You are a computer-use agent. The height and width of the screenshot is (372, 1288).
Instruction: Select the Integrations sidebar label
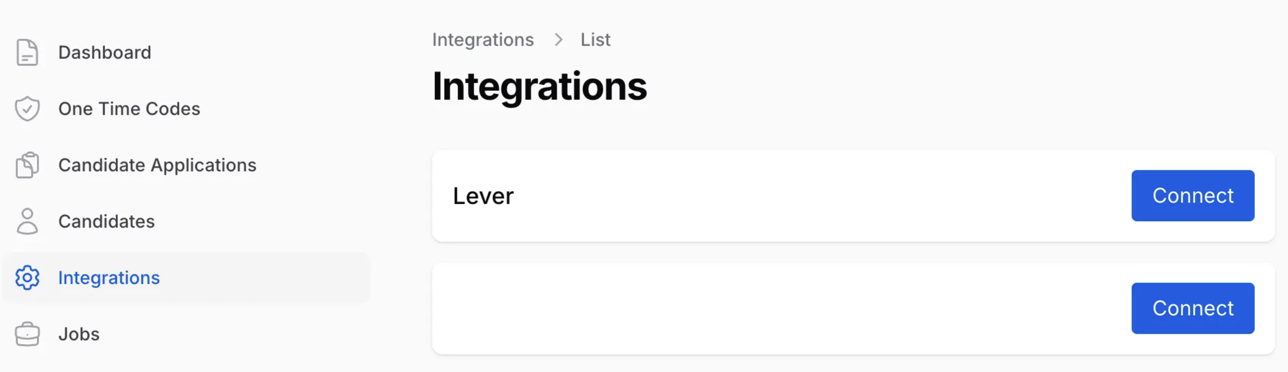click(109, 278)
